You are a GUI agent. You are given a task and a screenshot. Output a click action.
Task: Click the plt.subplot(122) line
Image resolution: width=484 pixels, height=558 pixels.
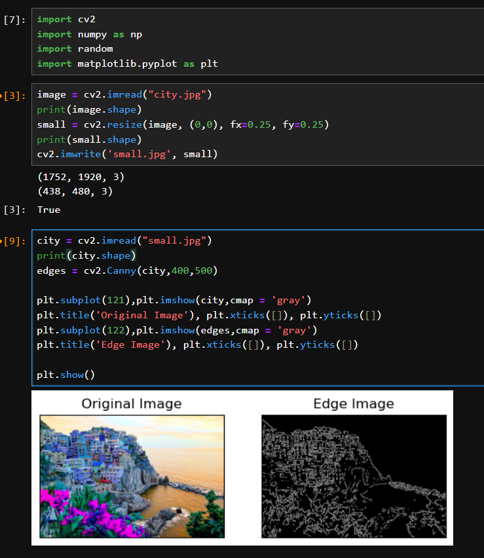[177, 330]
